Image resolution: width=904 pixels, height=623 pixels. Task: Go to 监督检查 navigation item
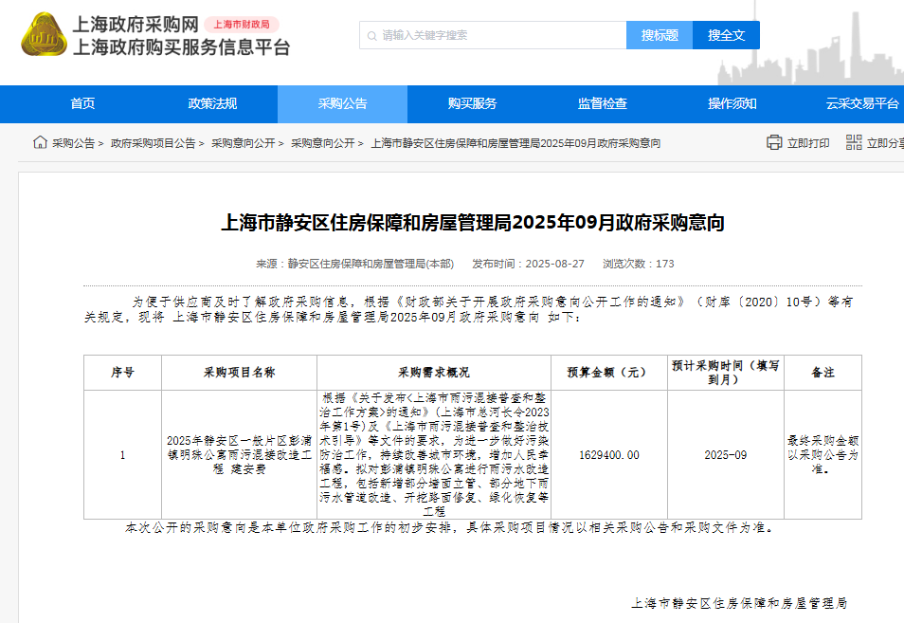pyautogui.click(x=602, y=104)
